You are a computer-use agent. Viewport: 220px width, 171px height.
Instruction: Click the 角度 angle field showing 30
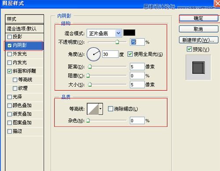coord(110,54)
